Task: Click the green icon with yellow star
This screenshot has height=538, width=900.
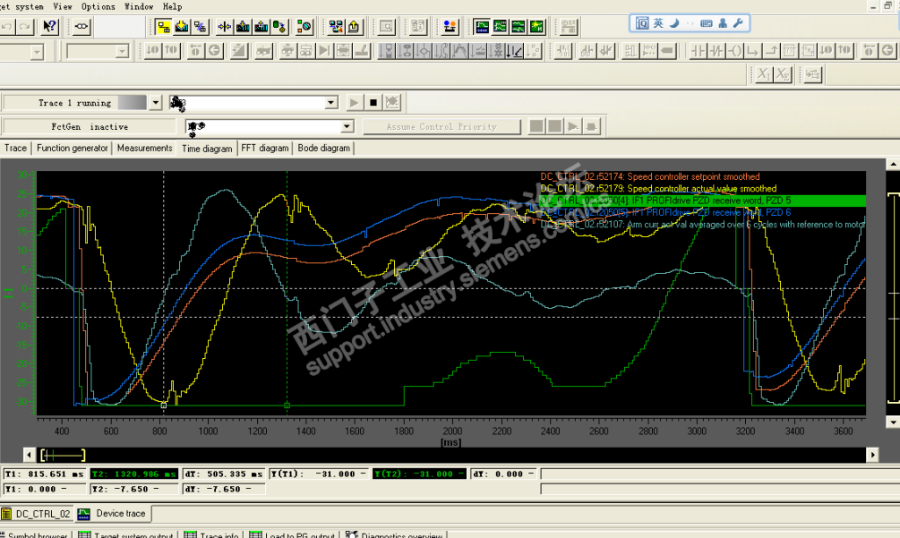Action: click(536, 26)
